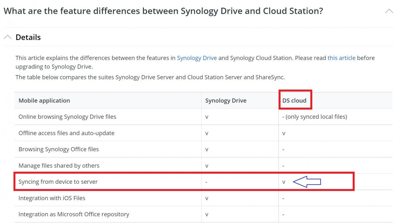Select the Integration as Microsoft Office repository row

pyautogui.click(x=74, y=214)
